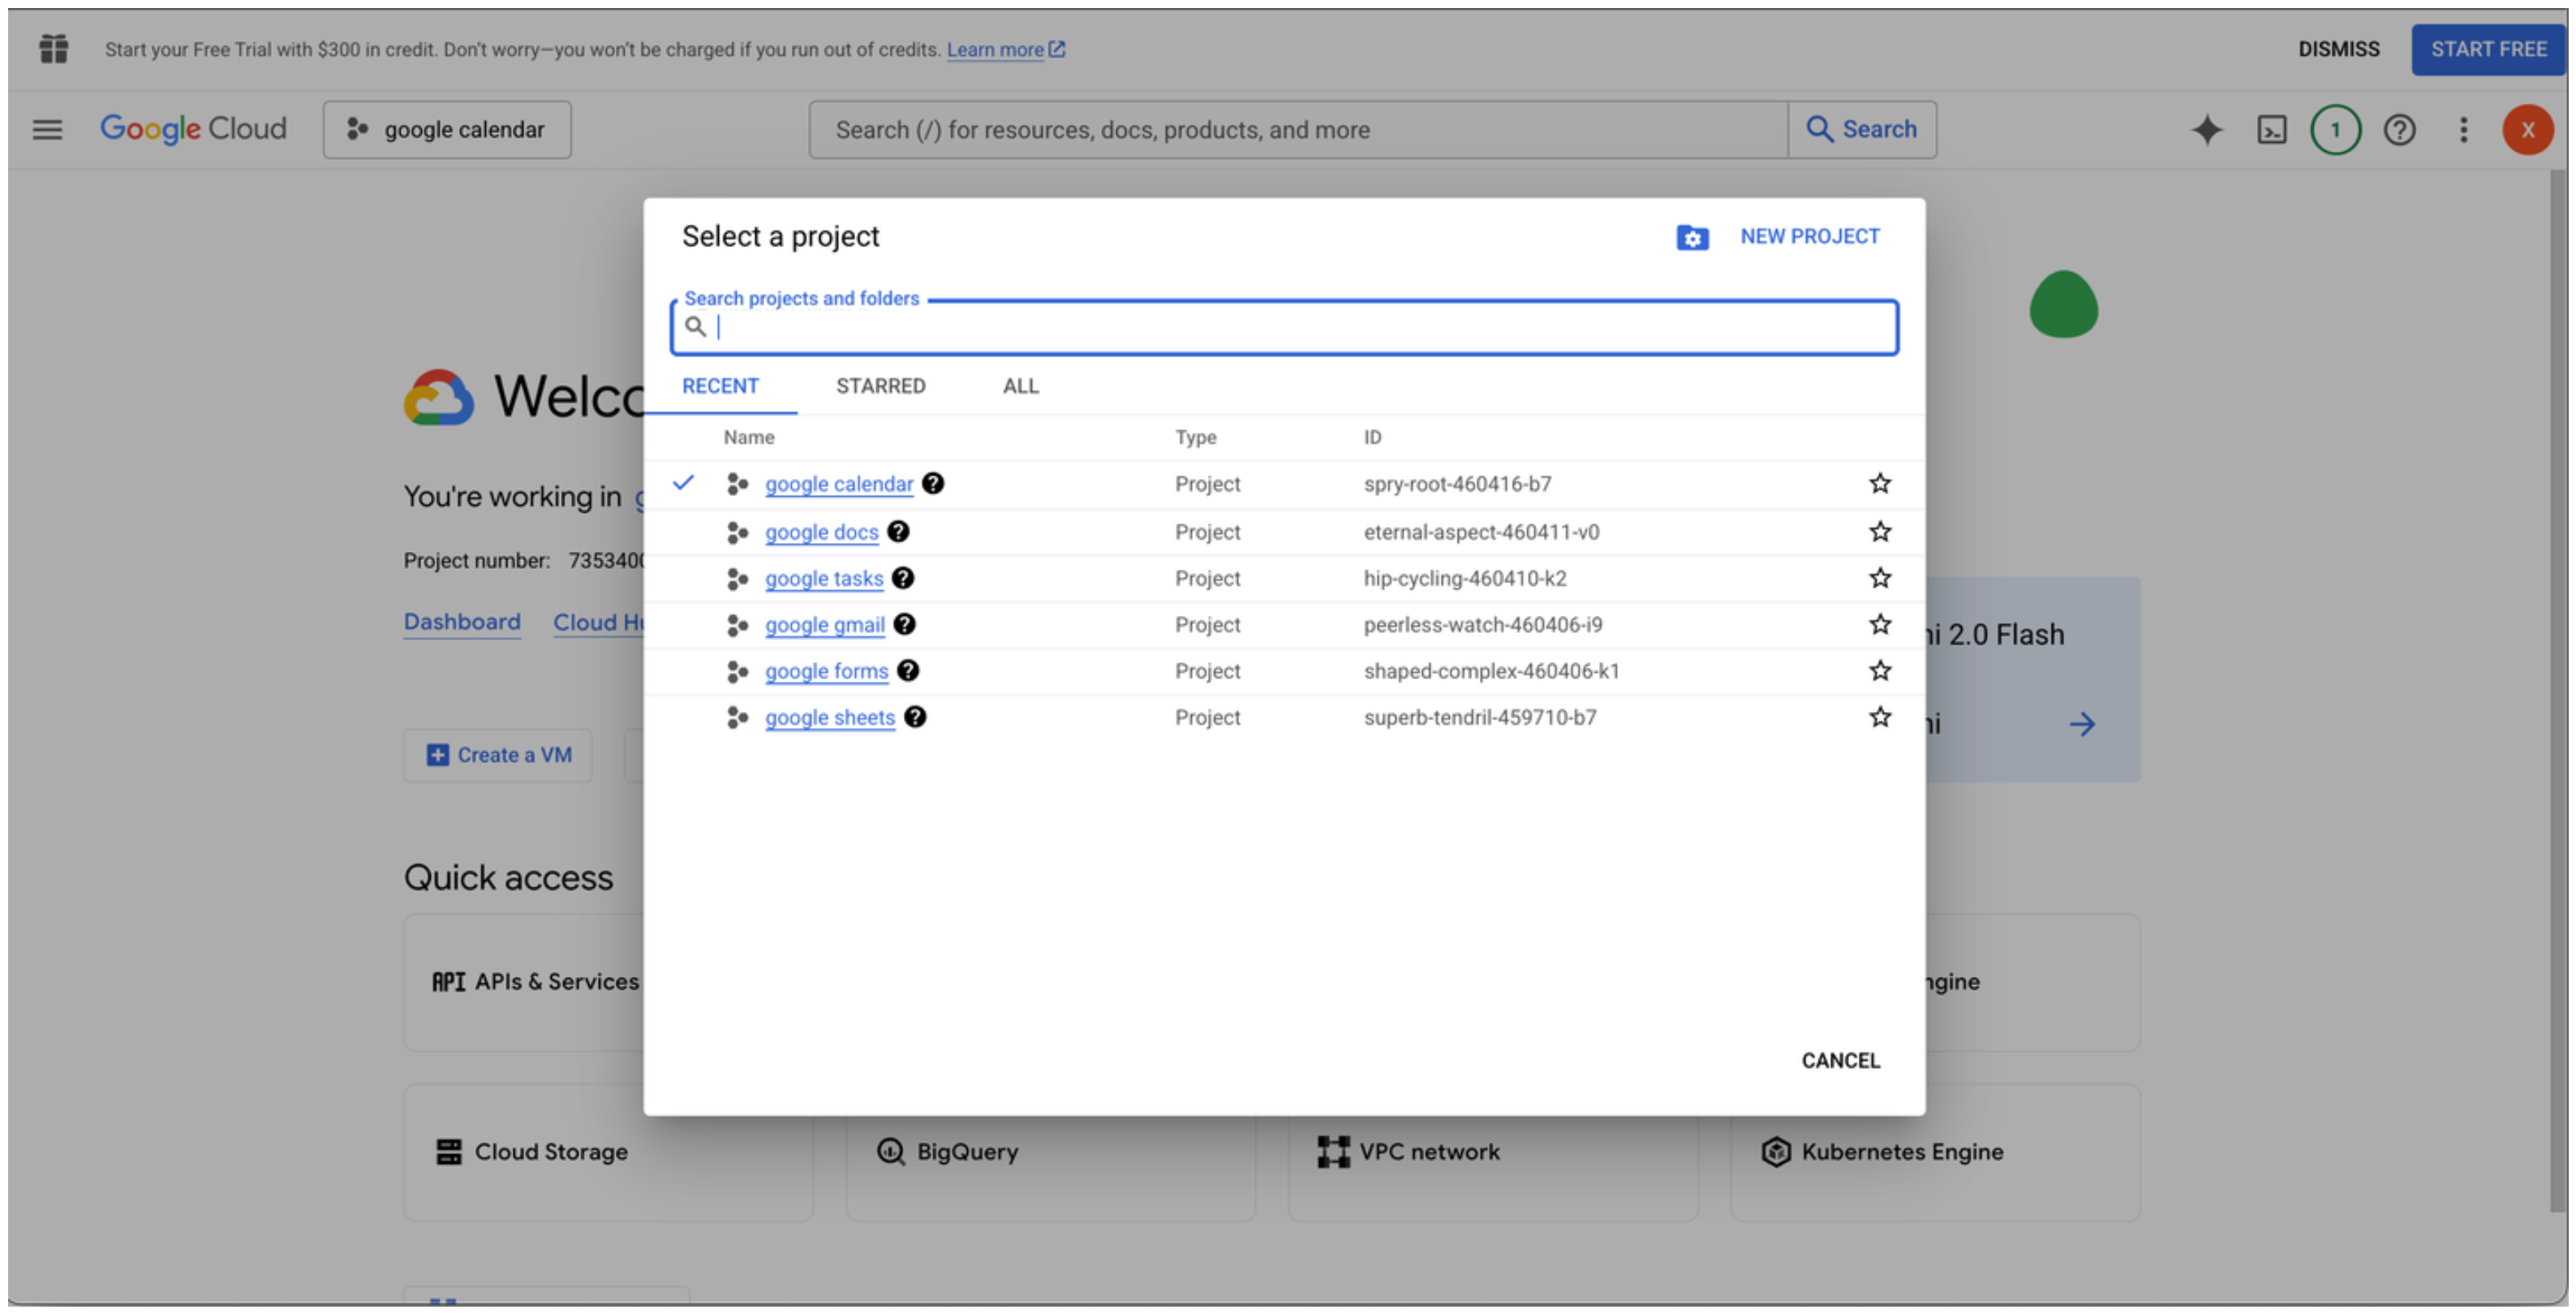
Task: Star the google forms project
Action: (x=1879, y=670)
